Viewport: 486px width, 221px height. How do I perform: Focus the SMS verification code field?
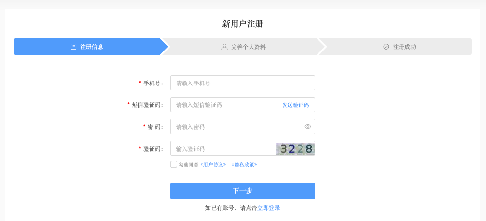pyautogui.click(x=223, y=105)
